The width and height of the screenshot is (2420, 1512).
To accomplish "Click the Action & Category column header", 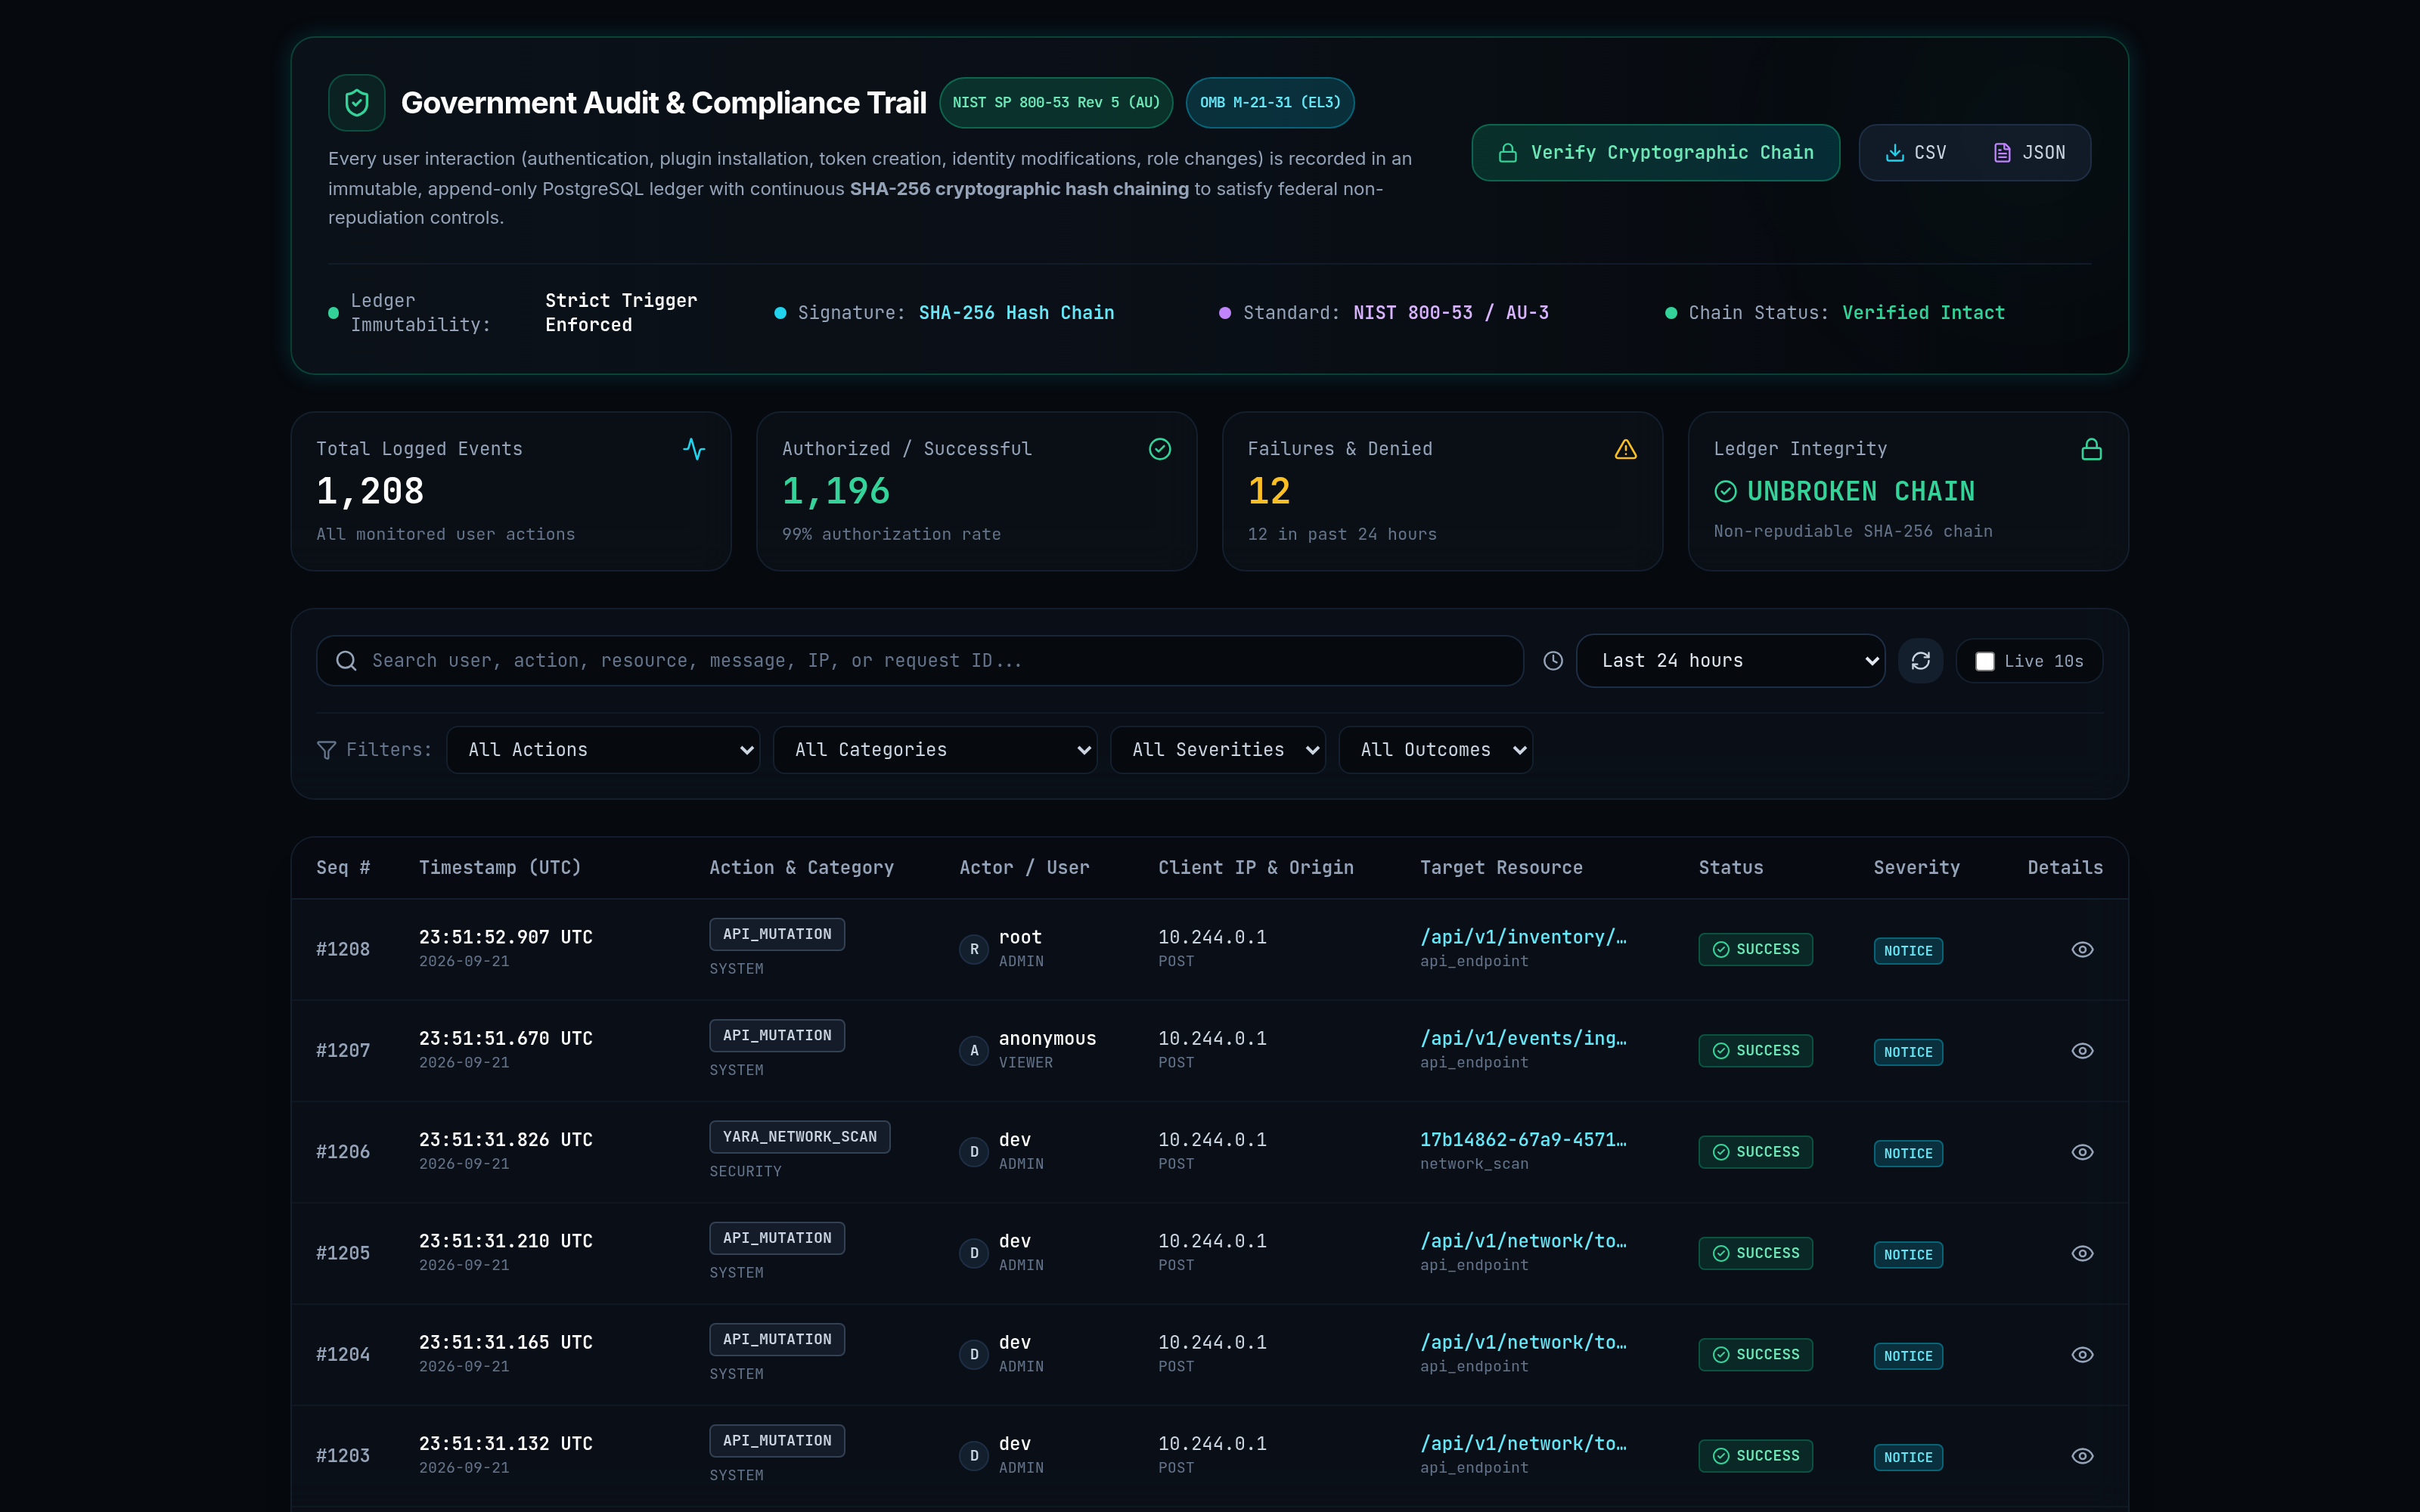I will point(802,868).
